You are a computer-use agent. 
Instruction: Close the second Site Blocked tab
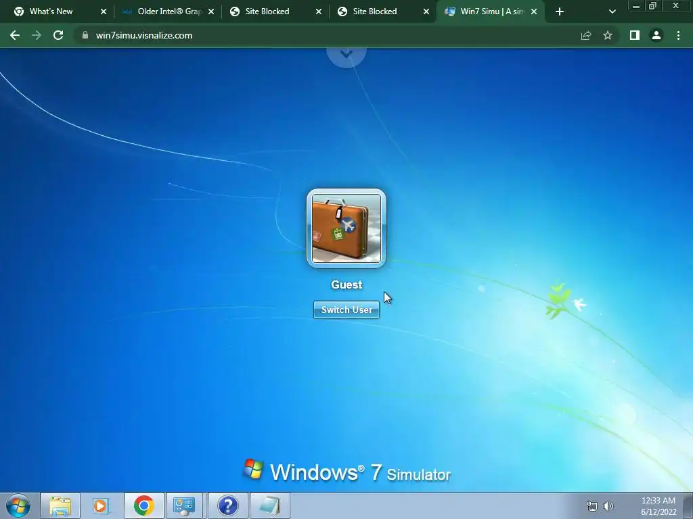(426, 11)
